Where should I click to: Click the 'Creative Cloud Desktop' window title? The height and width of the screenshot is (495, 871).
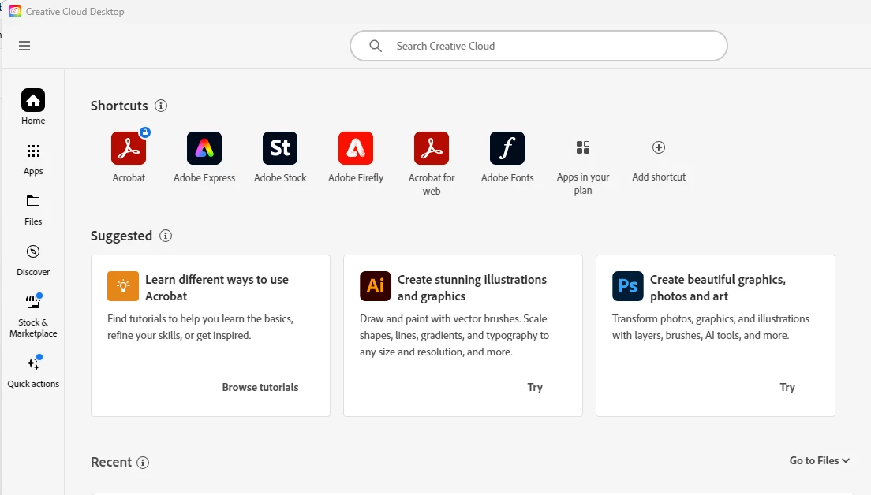coord(75,12)
